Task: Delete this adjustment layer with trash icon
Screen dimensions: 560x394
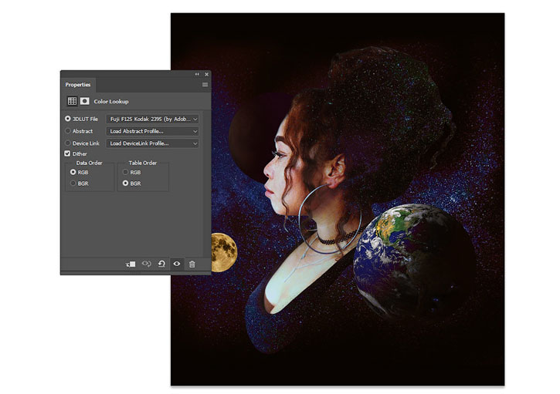Action: point(192,264)
